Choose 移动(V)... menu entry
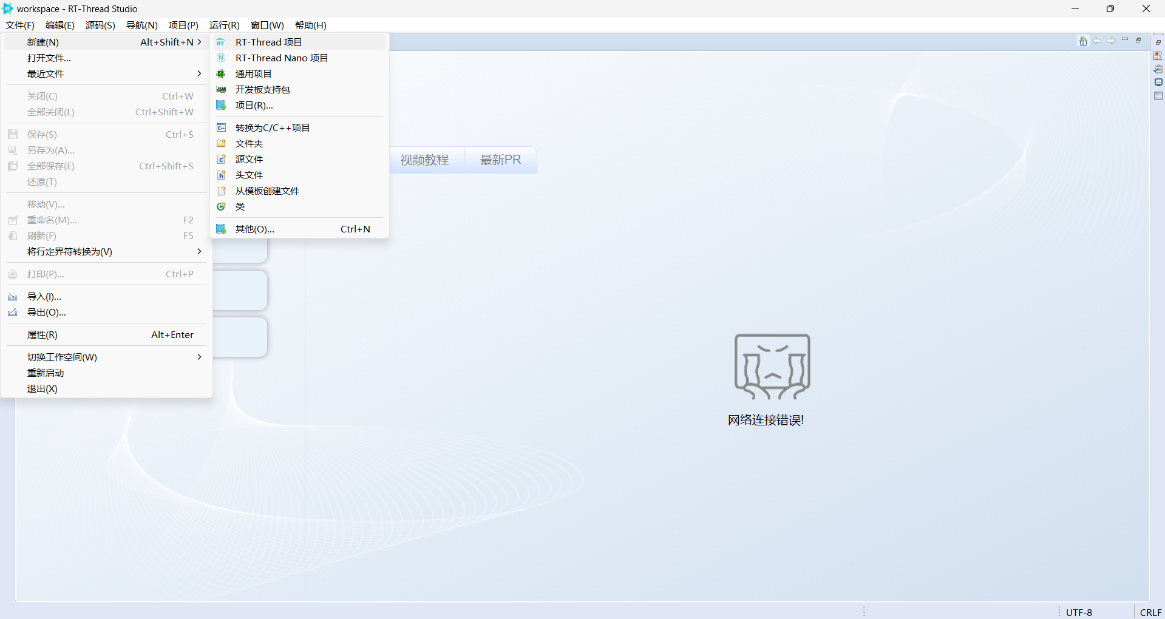Screen dimensions: 1165x619 [107, 204]
